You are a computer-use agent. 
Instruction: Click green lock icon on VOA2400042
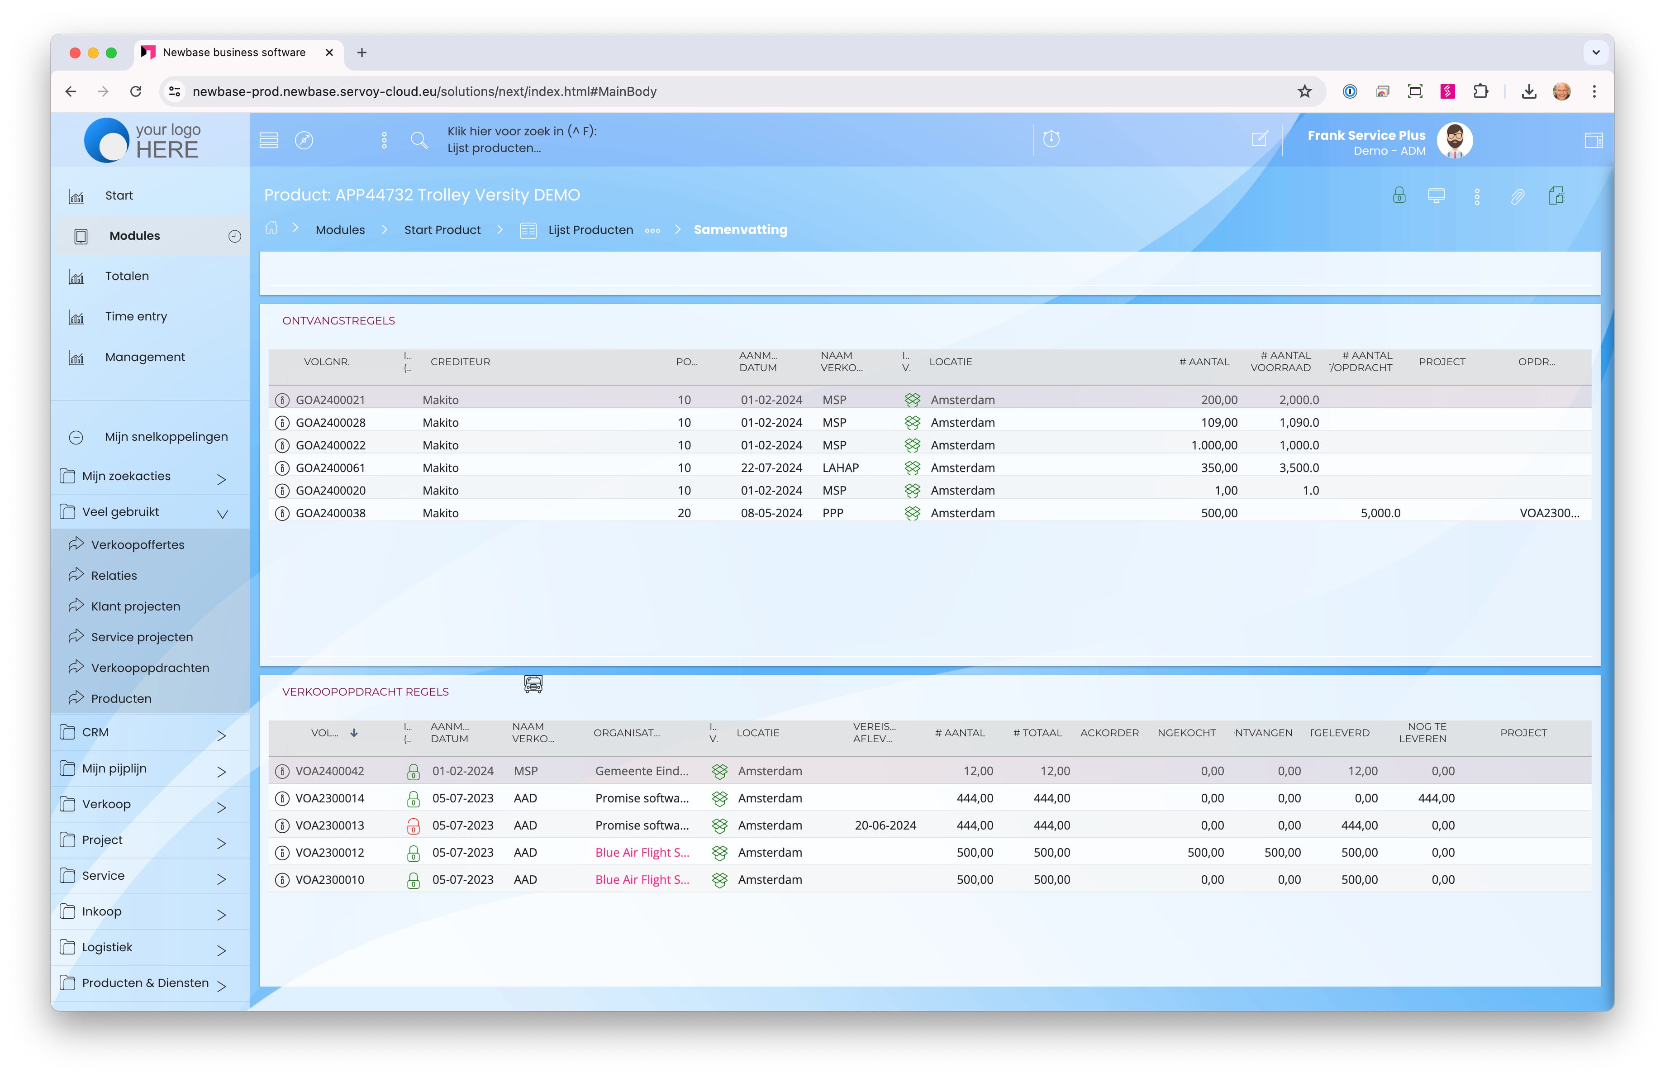pyautogui.click(x=413, y=772)
